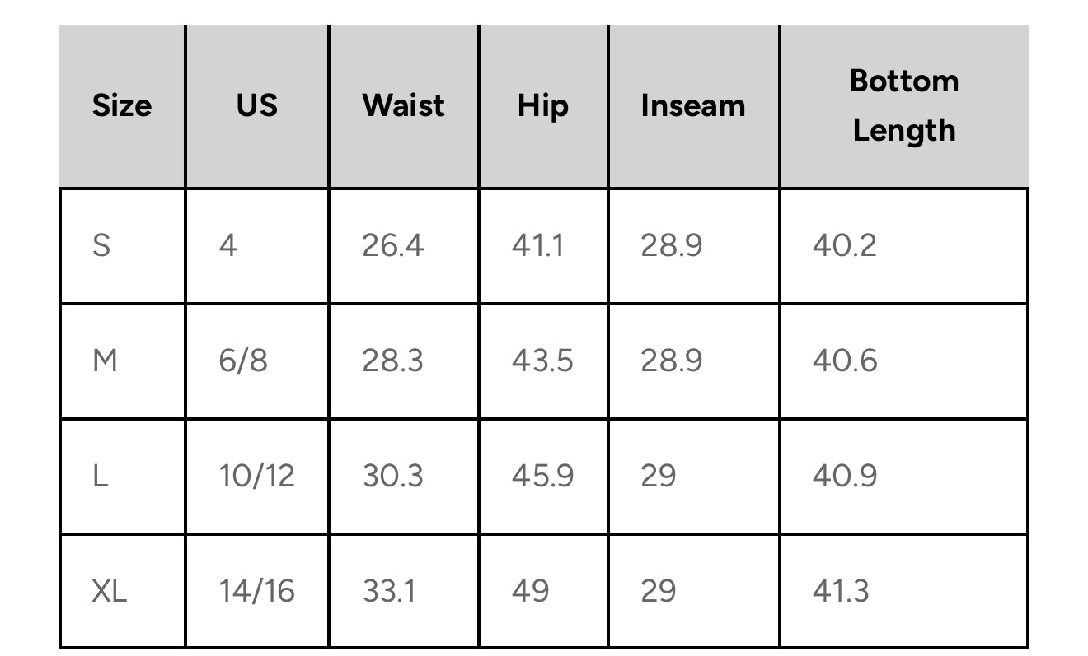Click the Size column header

pos(122,105)
